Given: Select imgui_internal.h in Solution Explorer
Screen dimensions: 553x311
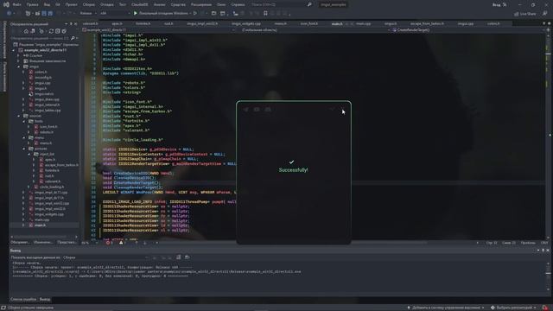Looking at the screenshot, I should (48, 105).
